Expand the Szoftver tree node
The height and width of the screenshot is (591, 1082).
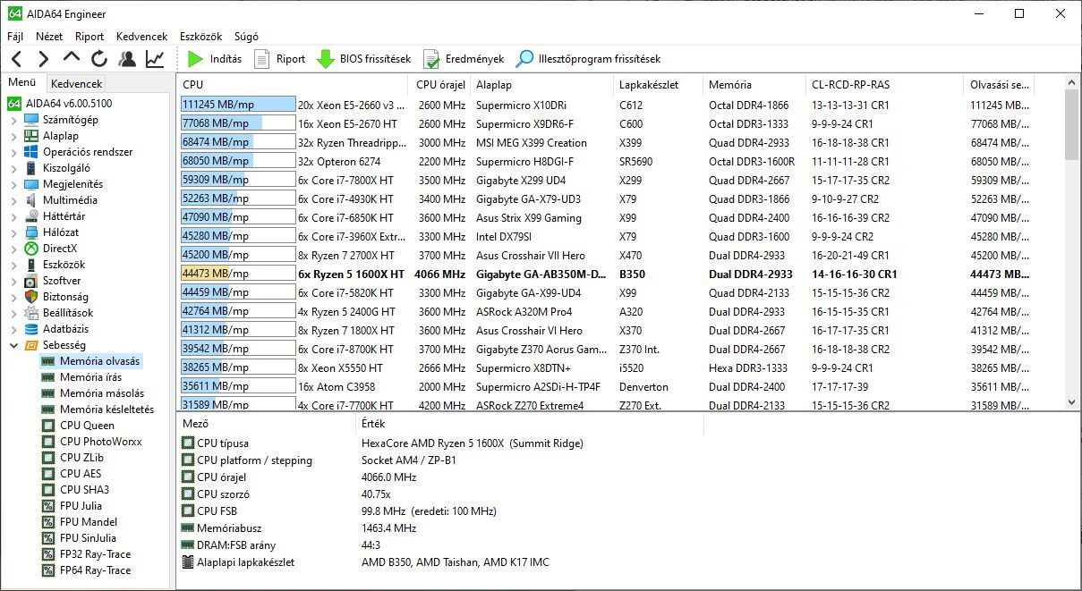(x=13, y=280)
